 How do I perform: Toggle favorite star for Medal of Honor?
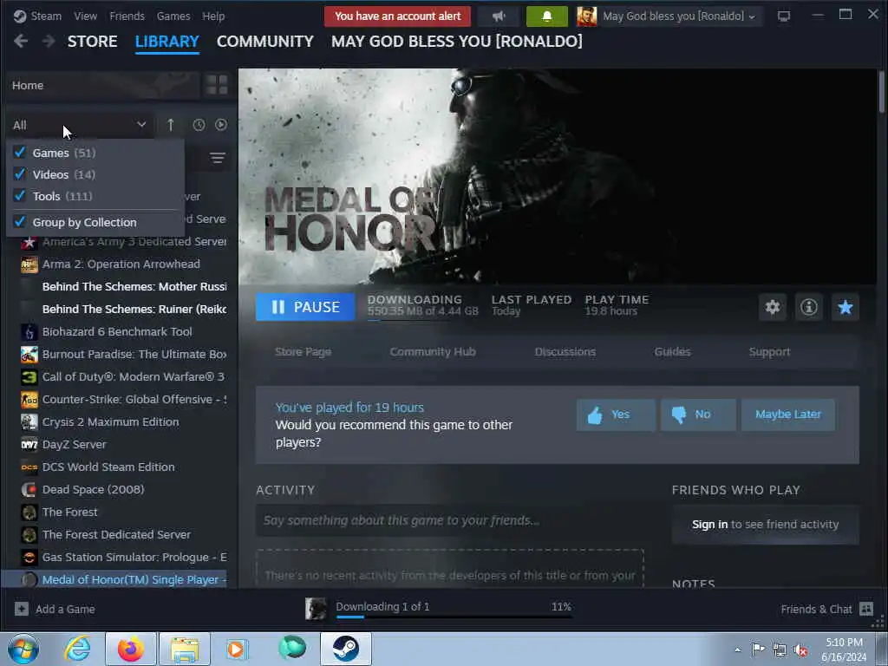[x=845, y=307]
